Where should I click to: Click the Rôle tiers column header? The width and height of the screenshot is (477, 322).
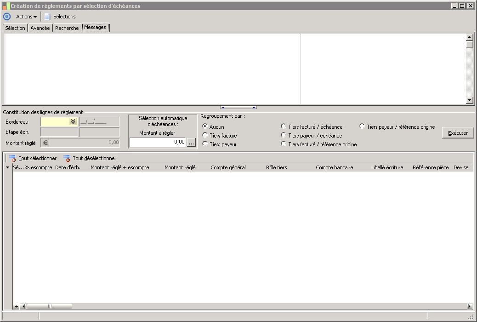click(x=276, y=167)
